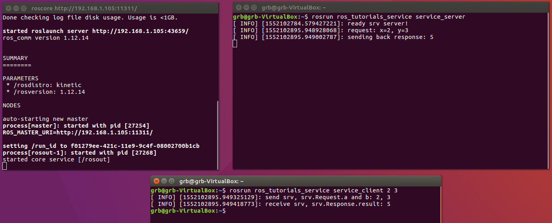The height and width of the screenshot is (223, 552).
Task: Maximize the service_client terminal window
Action: coord(171,181)
